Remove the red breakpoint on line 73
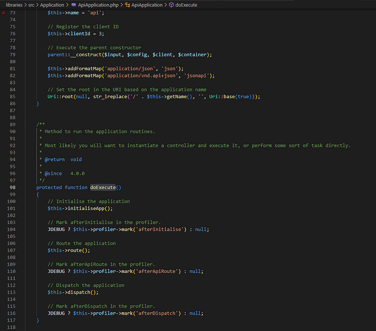Viewport: 376px width, 331px height. click(x=4, y=13)
